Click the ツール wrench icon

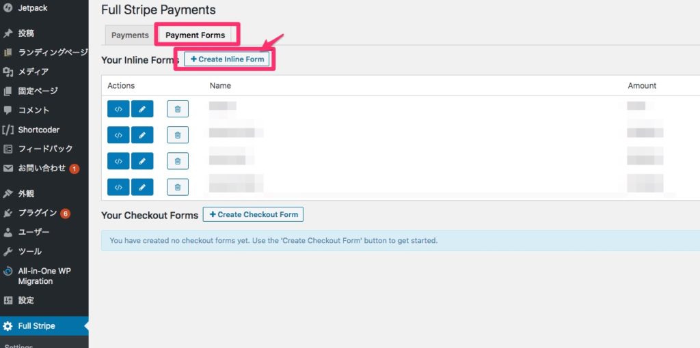8,251
